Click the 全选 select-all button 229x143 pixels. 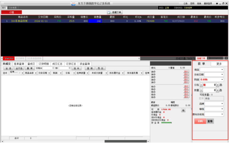click(8, 68)
